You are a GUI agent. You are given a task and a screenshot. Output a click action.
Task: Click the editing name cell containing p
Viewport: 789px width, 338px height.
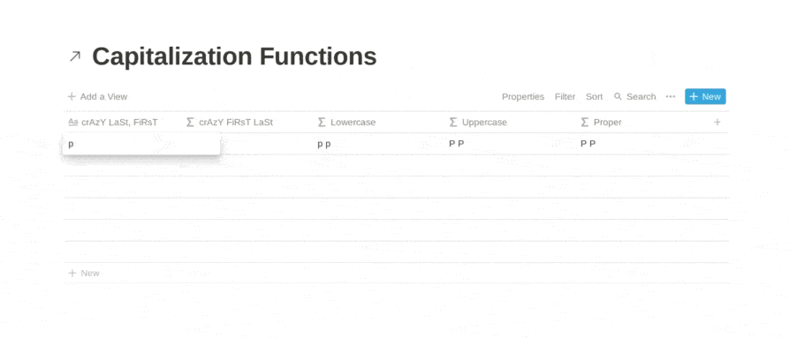pyautogui.click(x=141, y=144)
